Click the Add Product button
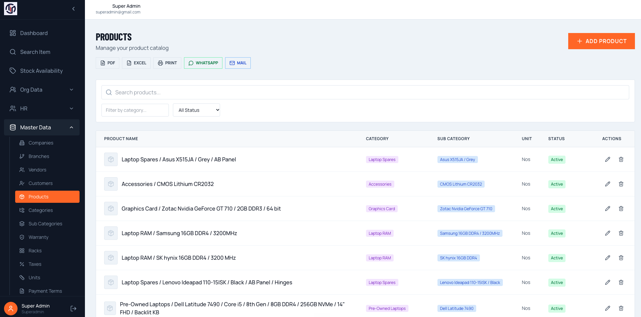The height and width of the screenshot is (317, 641). (x=602, y=41)
